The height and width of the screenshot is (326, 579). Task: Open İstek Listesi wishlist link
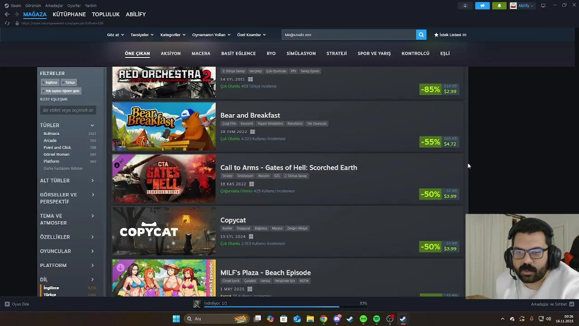coord(450,35)
